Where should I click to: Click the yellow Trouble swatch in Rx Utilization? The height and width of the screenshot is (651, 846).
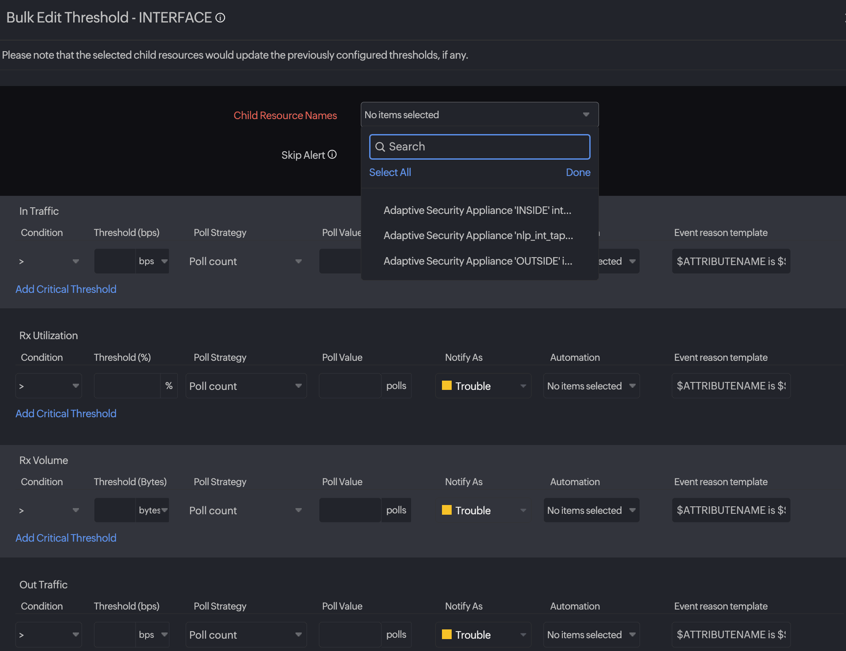pos(446,385)
